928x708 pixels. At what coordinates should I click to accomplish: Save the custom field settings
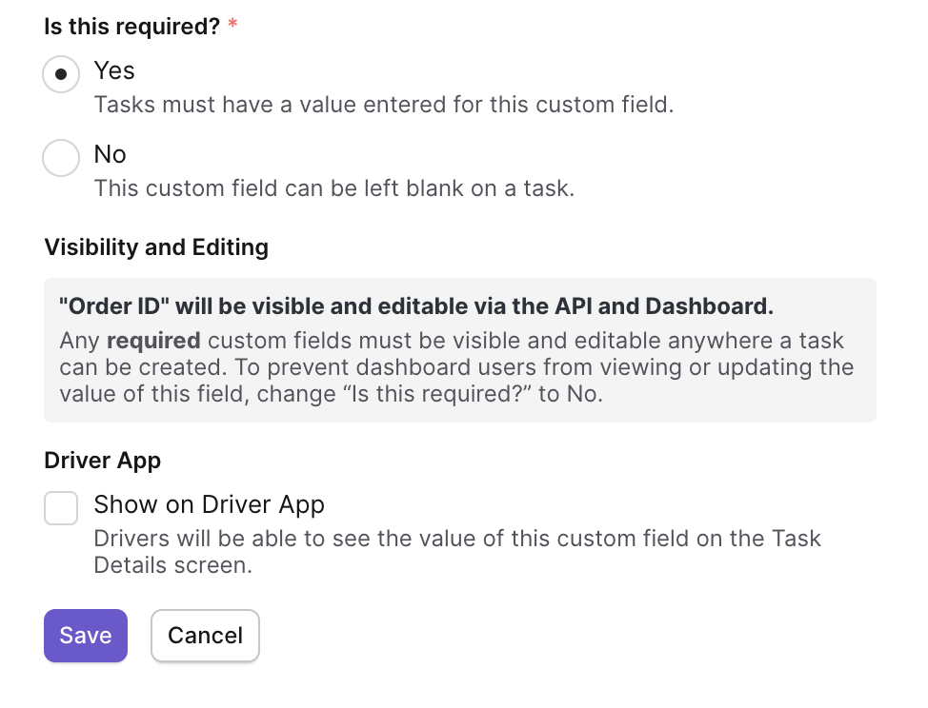click(86, 636)
